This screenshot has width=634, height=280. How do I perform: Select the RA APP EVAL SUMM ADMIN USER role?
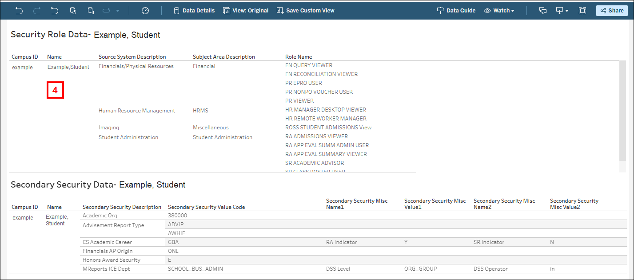(x=327, y=145)
